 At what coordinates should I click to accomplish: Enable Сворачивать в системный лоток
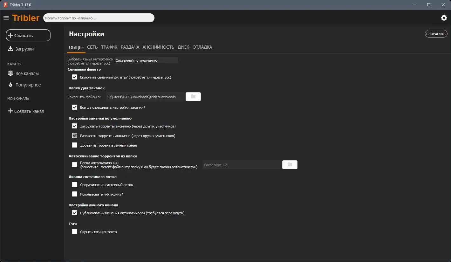coord(75,184)
